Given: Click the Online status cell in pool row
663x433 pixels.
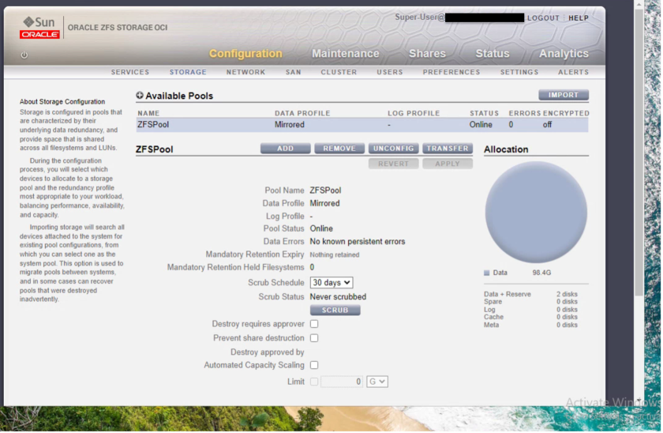Looking at the screenshot, I should pos(481,125).
